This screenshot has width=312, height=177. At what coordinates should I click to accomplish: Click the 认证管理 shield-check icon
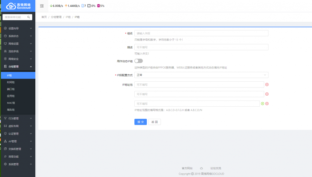pyautogui.click(x=5, y=134)
